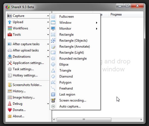This screenshot has height=126, width=149.
Task: Click the ShareX logo in title bar
Action: pyautogui.click(x=8, y=7)
